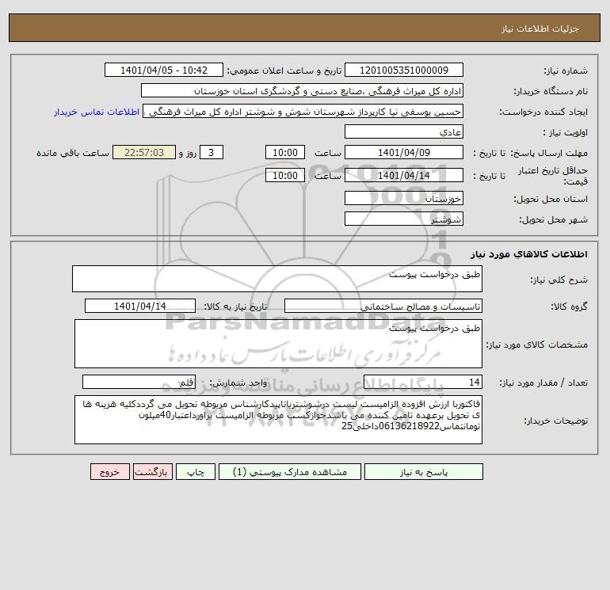This screenshot has height=590, width=610.
Task: Click the شماره نیاز label
Action: pyautogui.click(x=566, y=70)
